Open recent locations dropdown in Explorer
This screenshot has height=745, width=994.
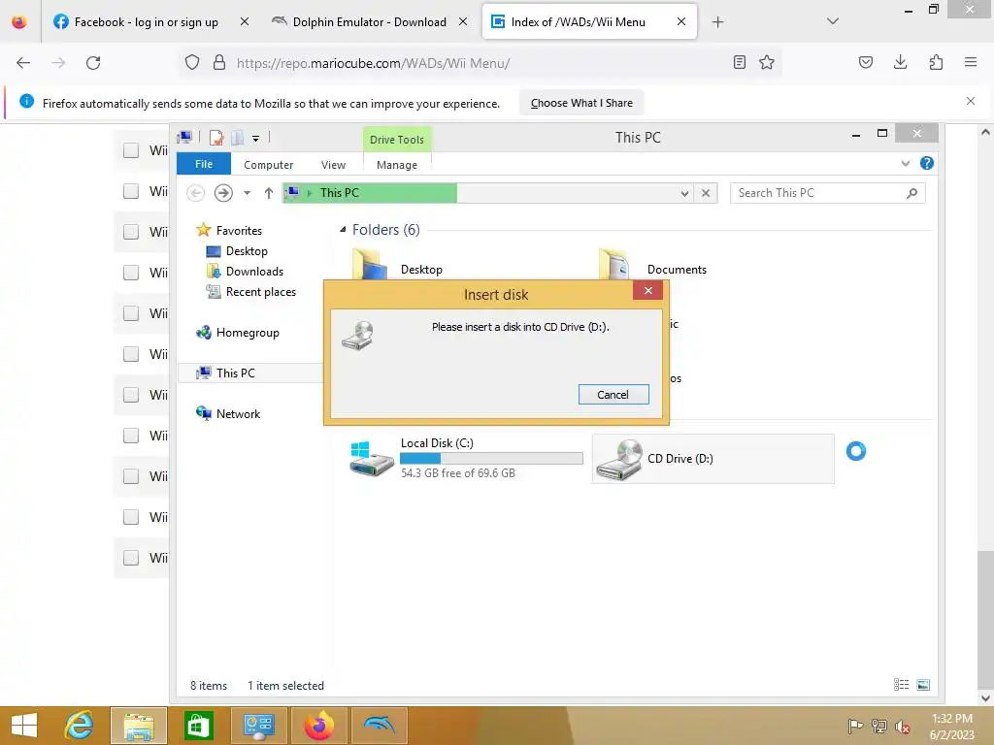[247, 193]
